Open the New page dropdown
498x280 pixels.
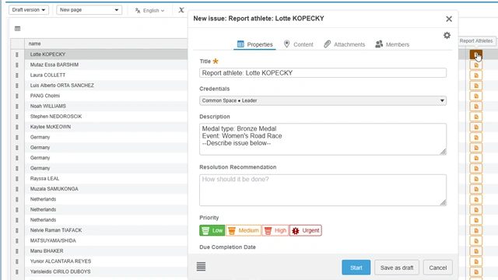click(x=89, y=10)
